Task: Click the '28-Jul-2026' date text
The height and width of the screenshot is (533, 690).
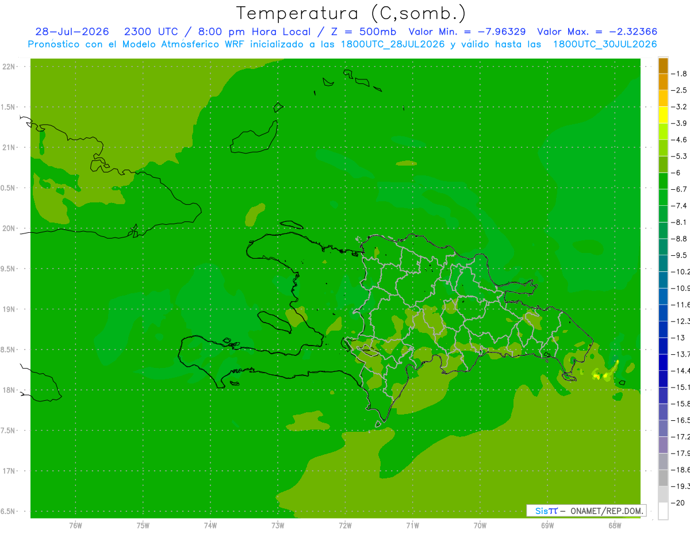Action: click(72, 32)
